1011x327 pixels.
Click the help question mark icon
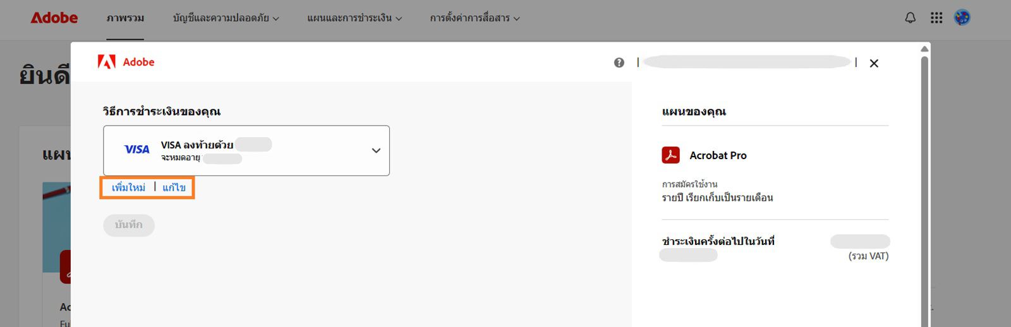(619, 62)
